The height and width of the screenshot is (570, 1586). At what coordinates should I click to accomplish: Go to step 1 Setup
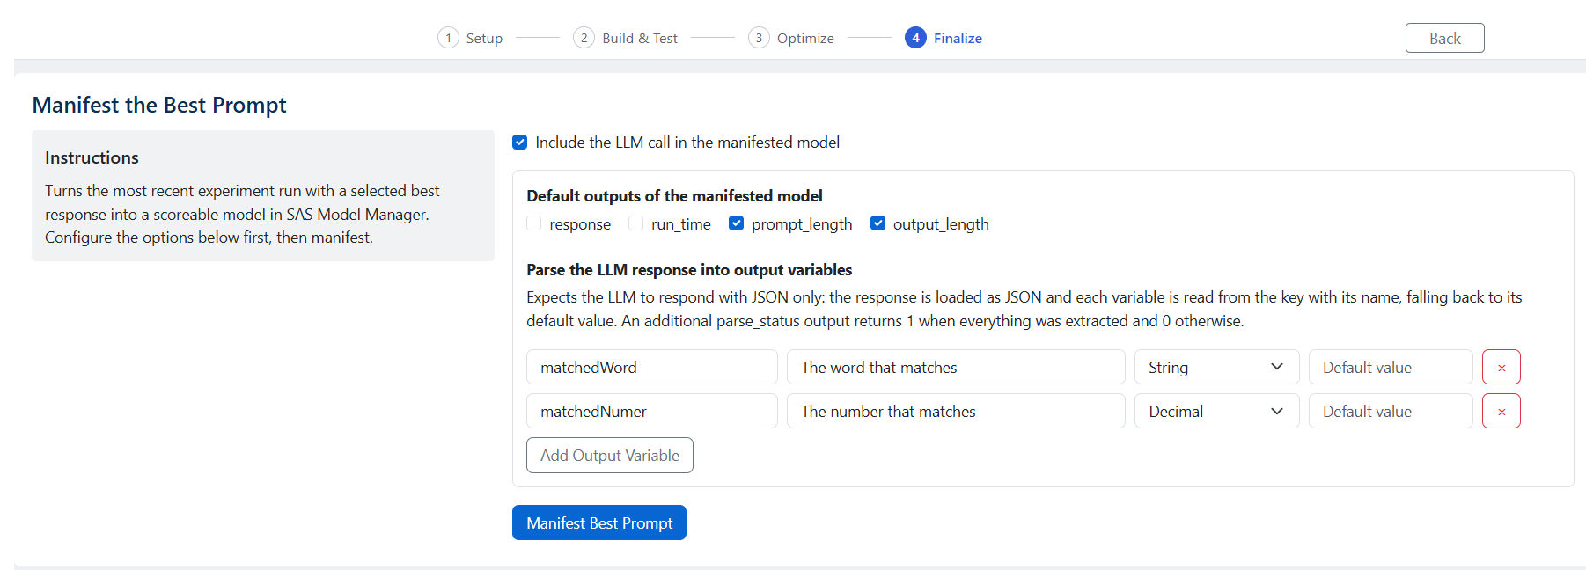pyautogui.click(x=470, y=38)
